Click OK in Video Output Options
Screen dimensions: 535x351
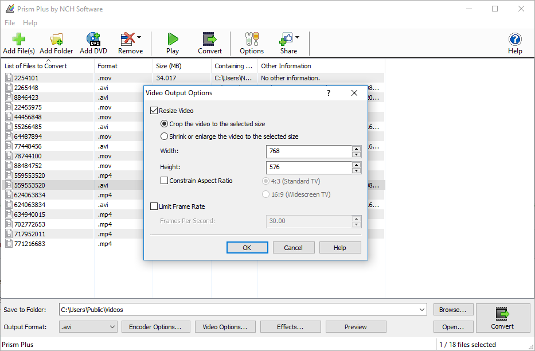(247, 248)
